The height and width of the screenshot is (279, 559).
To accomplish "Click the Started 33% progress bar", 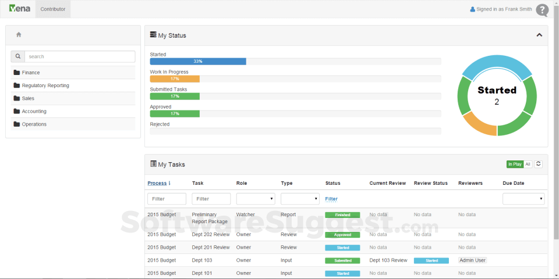I will coord(198,61).
